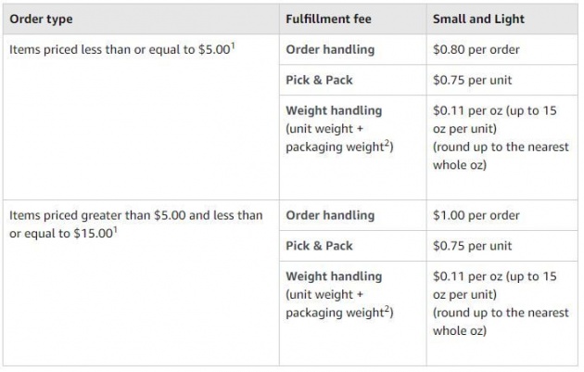
Task: Select the second 'Pick & Pack' cell
Action: [352, 246]
